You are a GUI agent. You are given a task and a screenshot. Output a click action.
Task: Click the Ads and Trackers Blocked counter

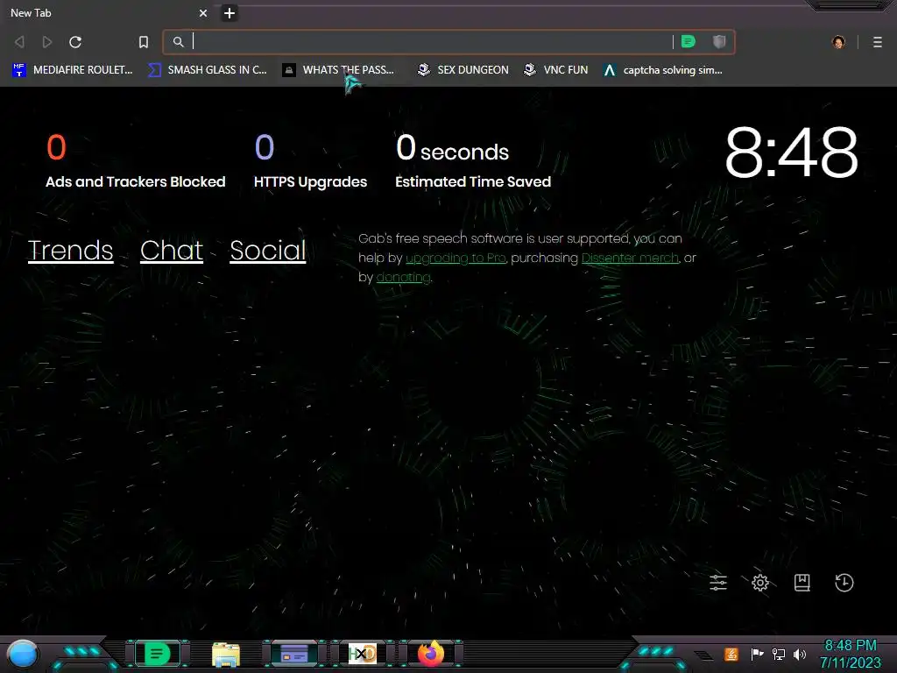(x=135, y=161)
